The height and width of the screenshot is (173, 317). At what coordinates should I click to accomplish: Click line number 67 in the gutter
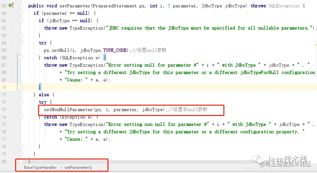[x=4, y=65]
